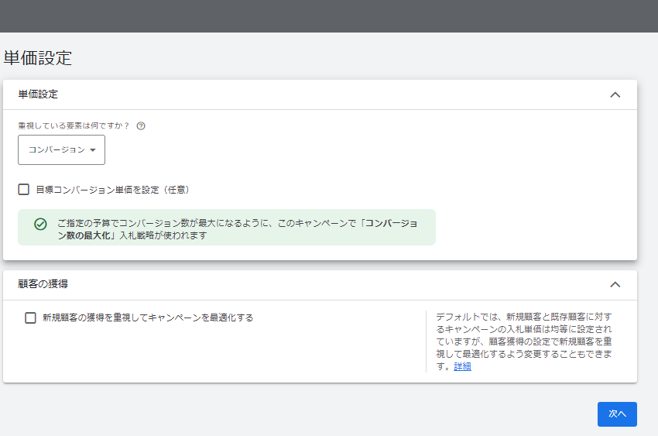Open the 詳細 link

462,366
